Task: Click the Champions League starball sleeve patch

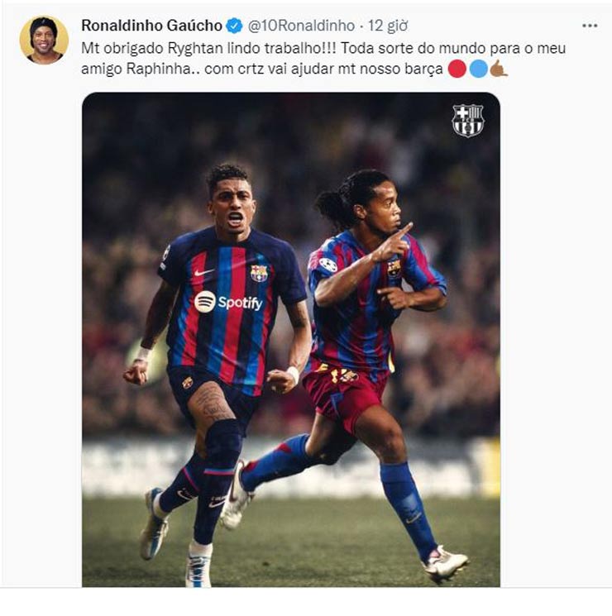Action: [x=328, y=265]
